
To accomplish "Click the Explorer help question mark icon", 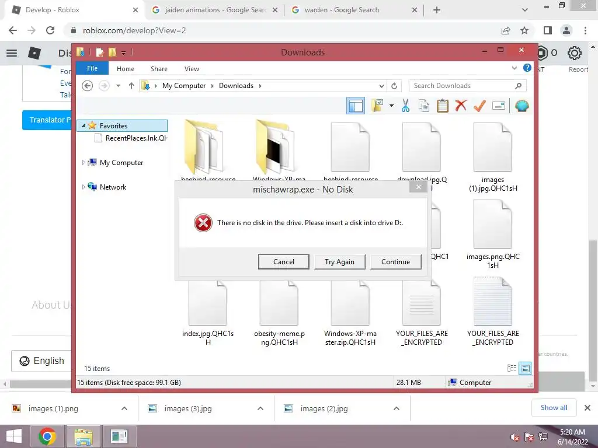I will (x=527, y=68).
